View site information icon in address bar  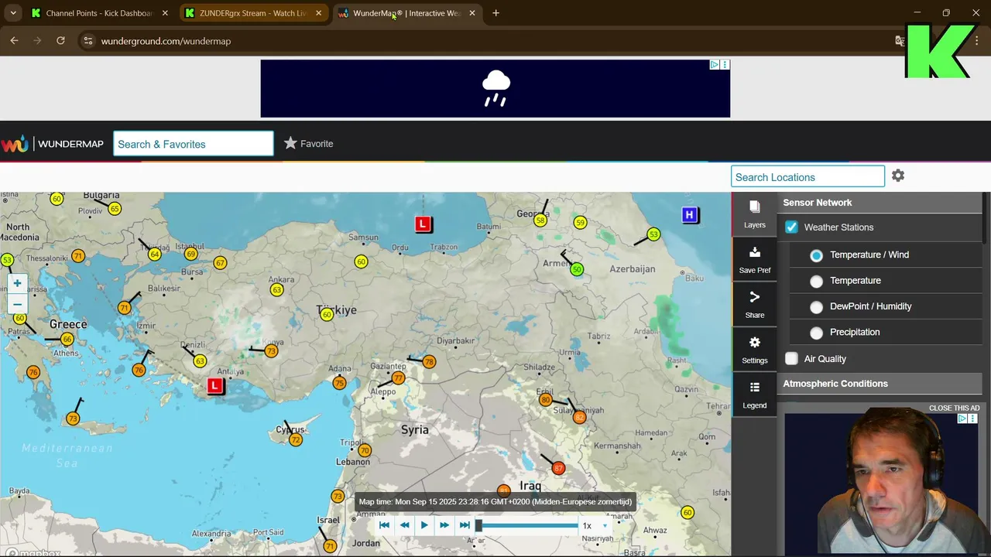(x=87, y=41)
